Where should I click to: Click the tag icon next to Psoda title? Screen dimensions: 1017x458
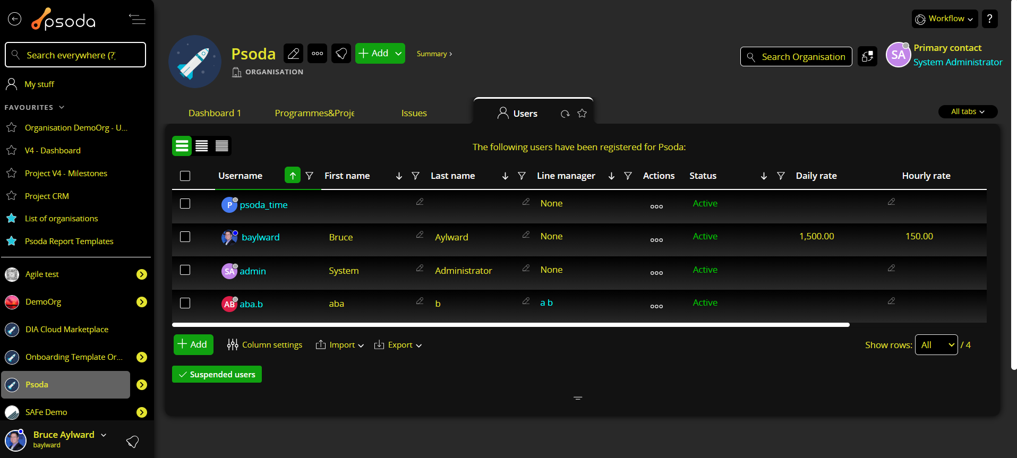(x=341, y=53)
